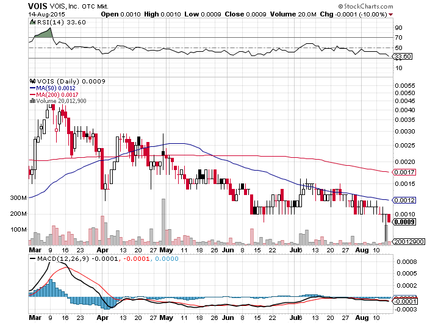
Task: Click the 70 level on RSI axis
Action: (399, 38)
